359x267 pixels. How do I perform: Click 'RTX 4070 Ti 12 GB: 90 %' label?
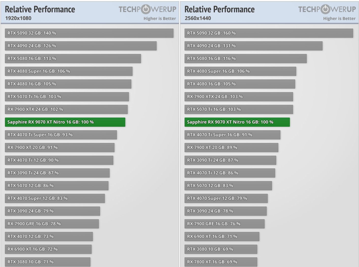(x=33, y=160)
